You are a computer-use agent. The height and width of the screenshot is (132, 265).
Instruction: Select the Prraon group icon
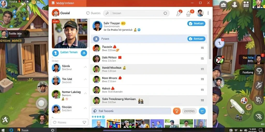96,39
